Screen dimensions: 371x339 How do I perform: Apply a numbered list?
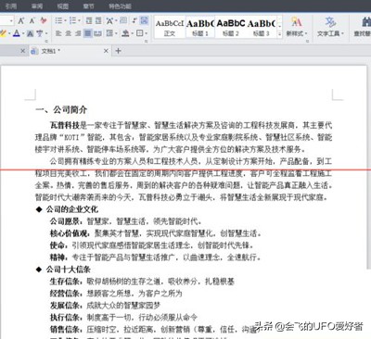72,21
